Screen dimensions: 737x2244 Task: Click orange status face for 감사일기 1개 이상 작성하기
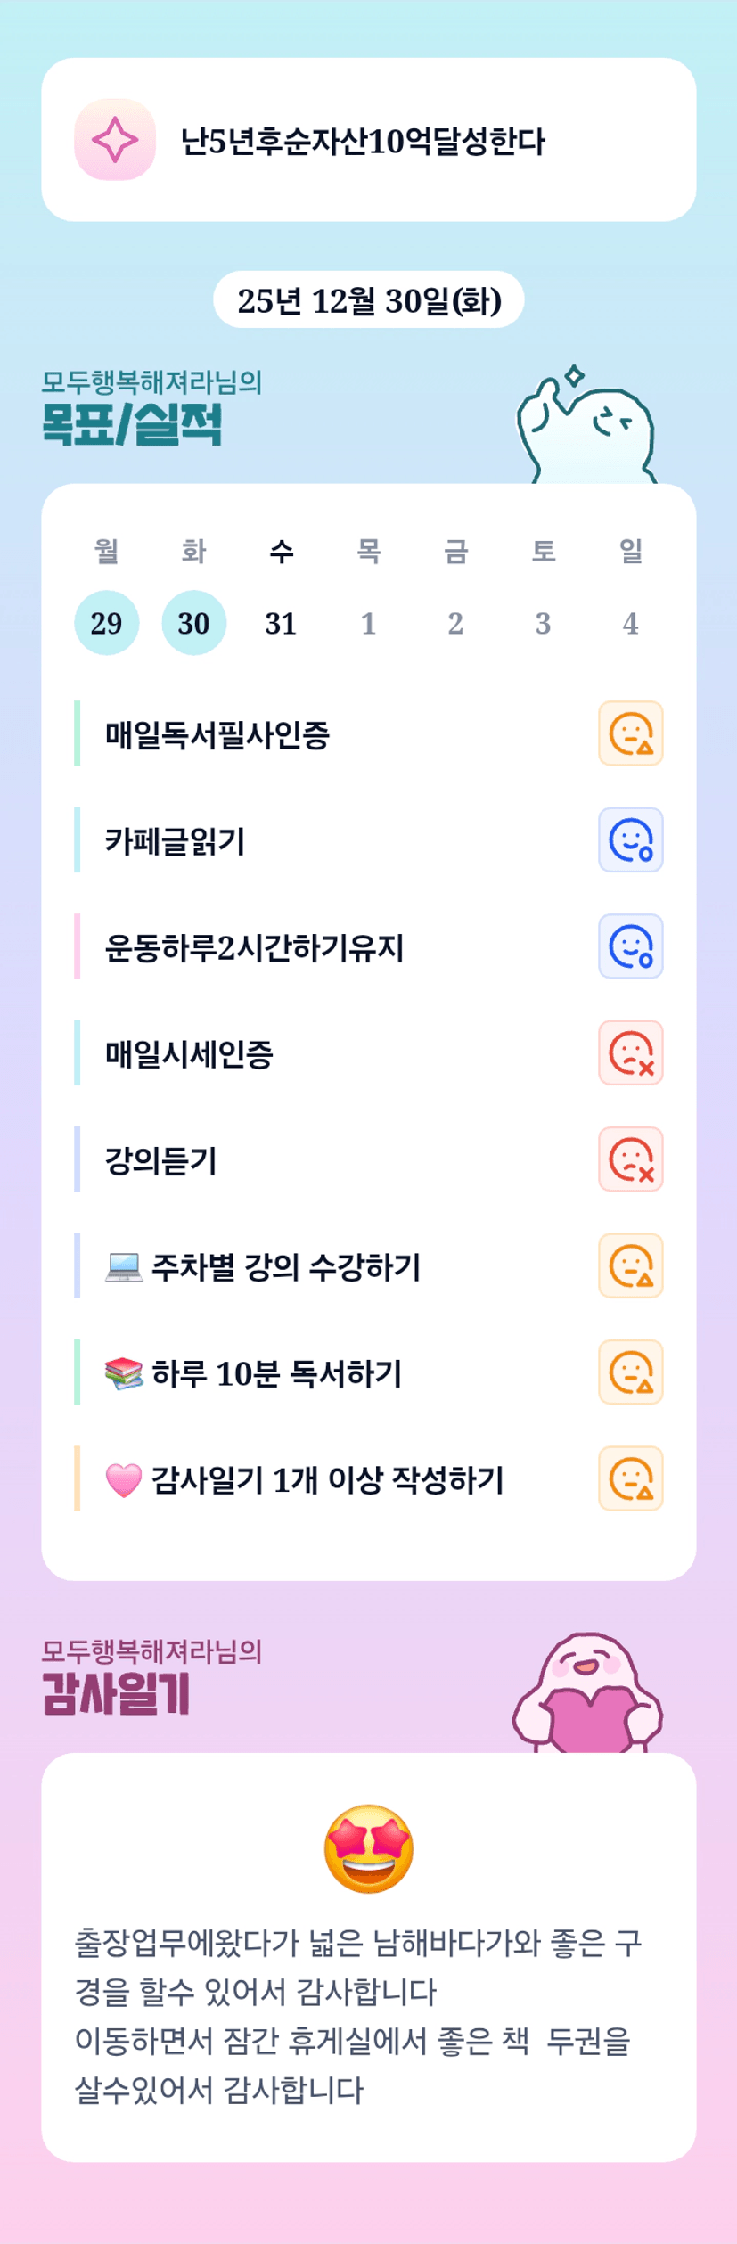[630, 1478]
